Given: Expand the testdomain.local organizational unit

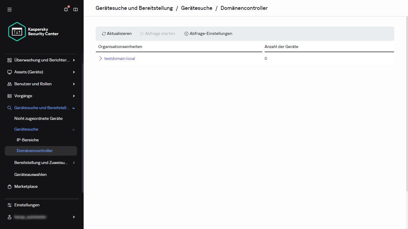Looking at the screenshot, I should pyautogui.click(x=100, y=58).
